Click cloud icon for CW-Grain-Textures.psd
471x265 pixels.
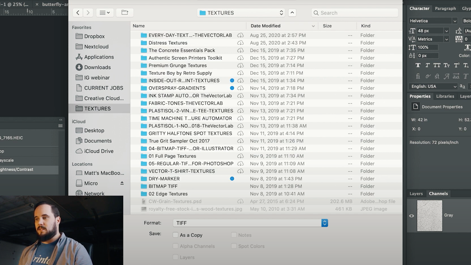coord(240,201)
